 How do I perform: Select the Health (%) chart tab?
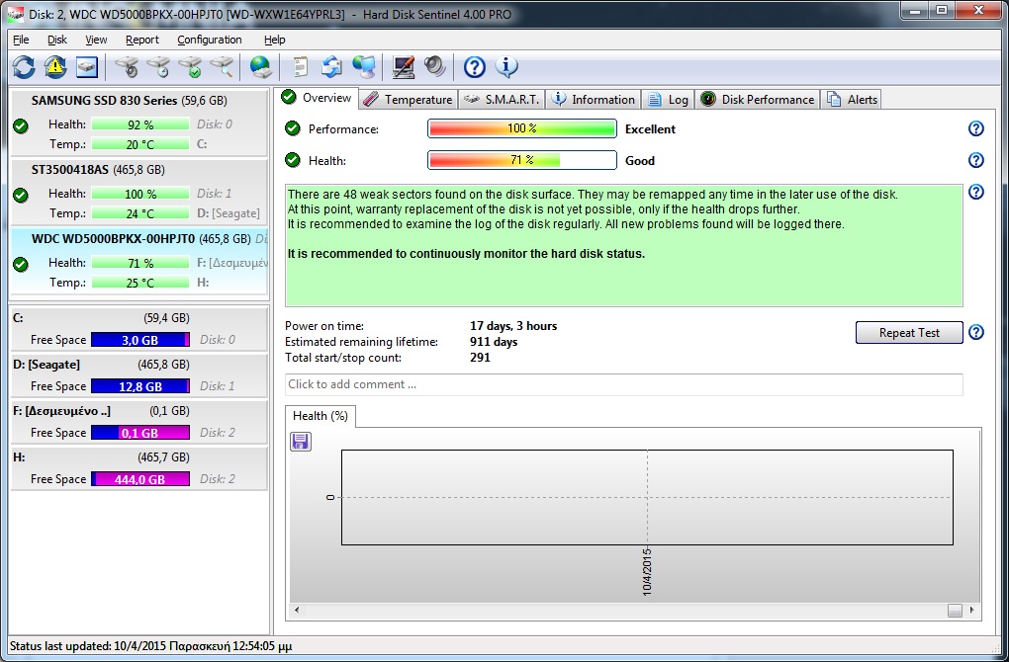[x=320, y=416]
